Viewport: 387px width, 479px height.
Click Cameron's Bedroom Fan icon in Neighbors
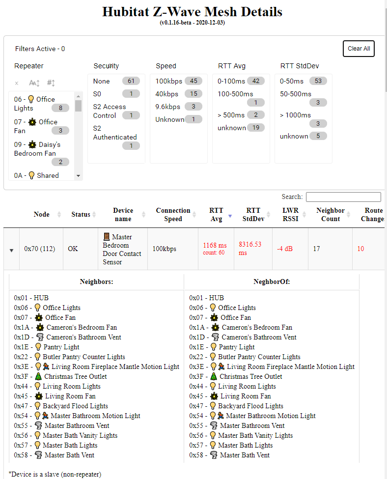(x=40, y=327)
